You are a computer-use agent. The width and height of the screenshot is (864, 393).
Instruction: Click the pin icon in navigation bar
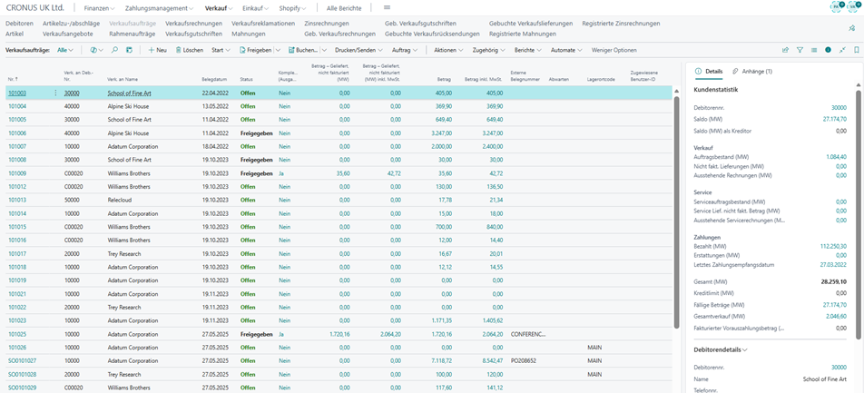[852, 28]
